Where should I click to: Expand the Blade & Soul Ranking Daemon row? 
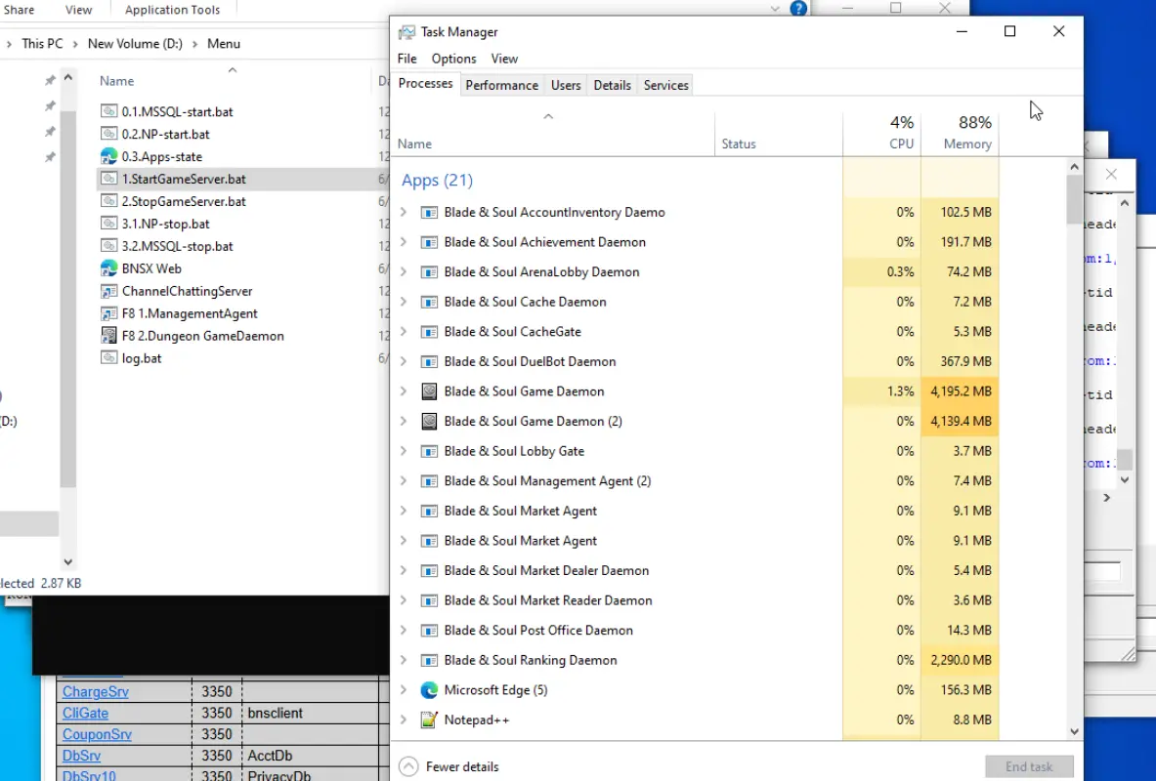point(404,660)
